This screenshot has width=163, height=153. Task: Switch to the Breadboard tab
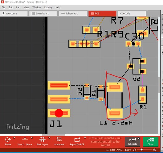click(x=43, y=13)
